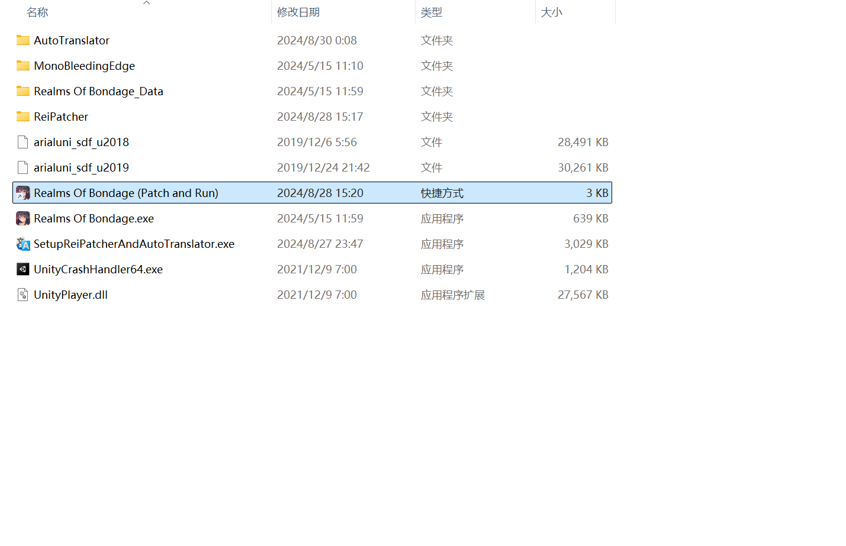The width and height of the screenshot is (846, 546).
Task: Select the SetupReiPatcherAndAutoTranslator.exe icon
Action: [x=23, y=244]
